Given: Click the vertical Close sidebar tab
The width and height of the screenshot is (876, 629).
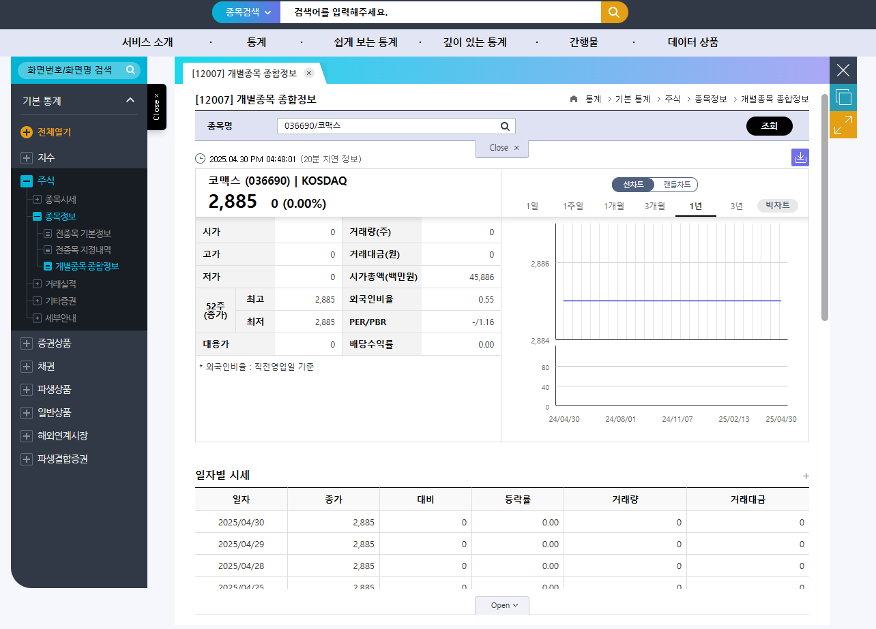Looking at the screenshot, I should click(x=157, y=107).
